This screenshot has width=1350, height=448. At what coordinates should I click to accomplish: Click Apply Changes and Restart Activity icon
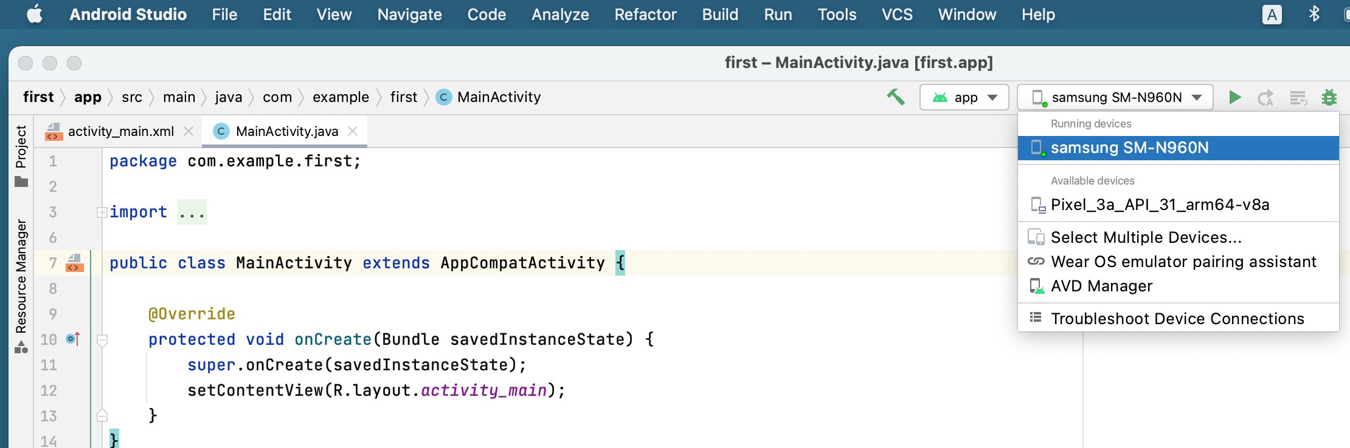(1265, 98)
